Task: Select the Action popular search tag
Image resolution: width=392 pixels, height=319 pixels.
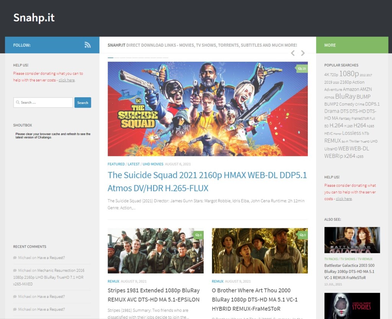Action: click(358, 82)
